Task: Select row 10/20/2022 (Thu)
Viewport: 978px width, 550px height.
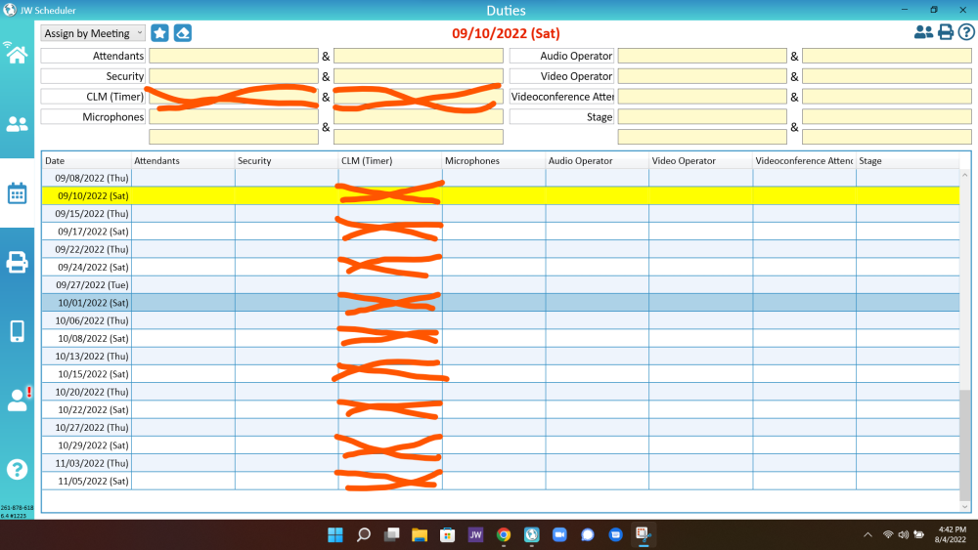Action: point(501,392)
